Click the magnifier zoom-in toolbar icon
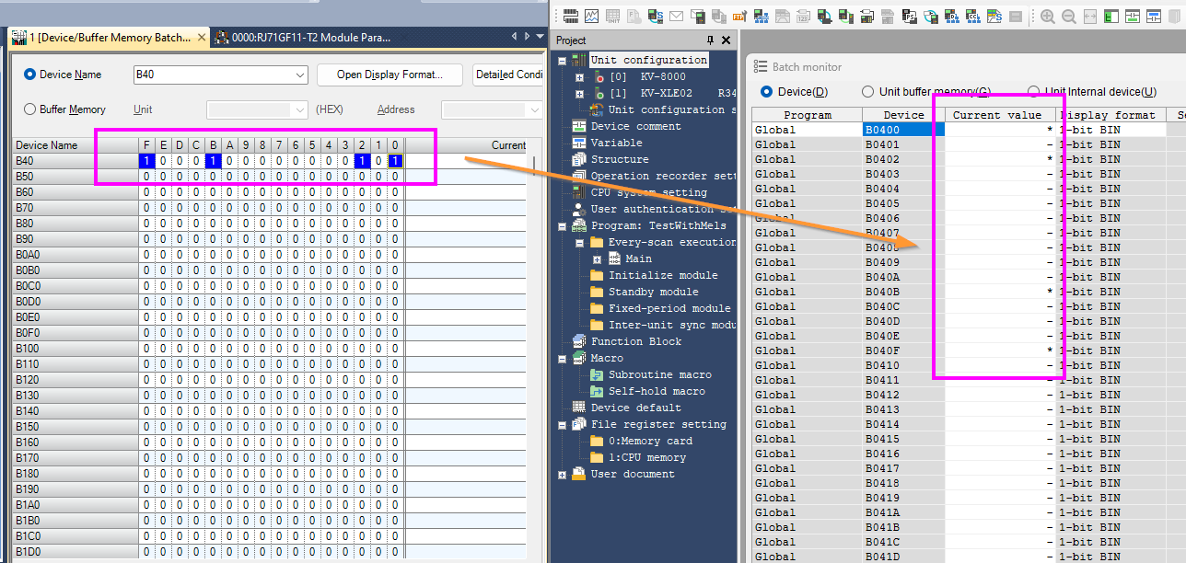The height and width of the screenshot is (563, 1186). [1047, 16]
